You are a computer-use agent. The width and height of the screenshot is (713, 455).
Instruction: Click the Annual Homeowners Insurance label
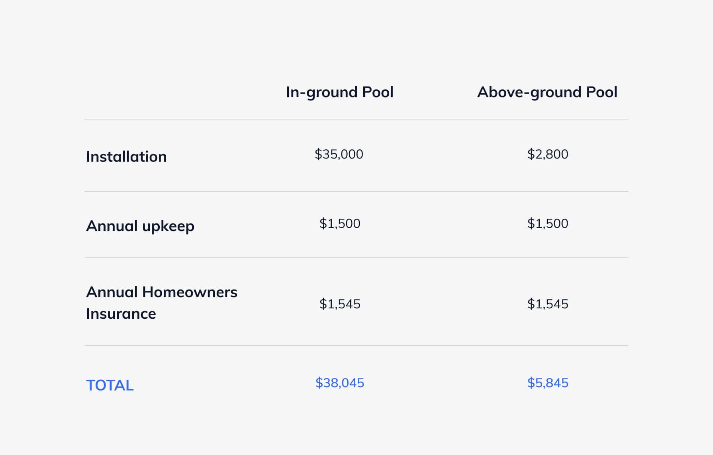(162, 303)
